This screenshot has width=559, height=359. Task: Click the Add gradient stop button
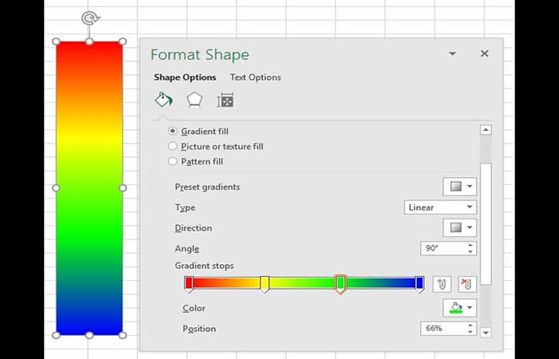point(442,284)
